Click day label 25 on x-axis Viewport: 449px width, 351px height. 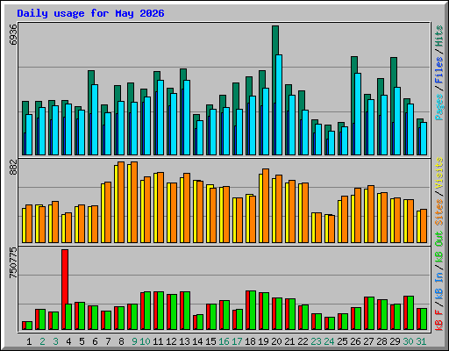[342, 341]
